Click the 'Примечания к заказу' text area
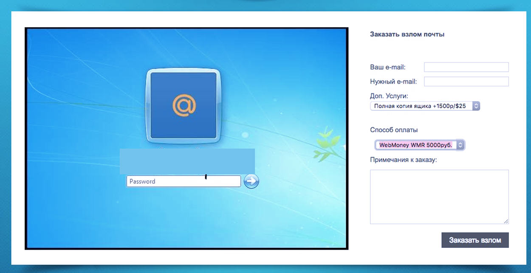Screen dimensions: 531x273 tap(439, 197)
